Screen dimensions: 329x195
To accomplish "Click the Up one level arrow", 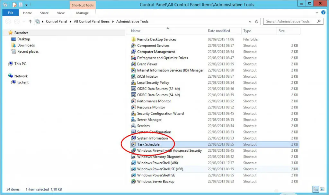I will click(x=30, y=21).
